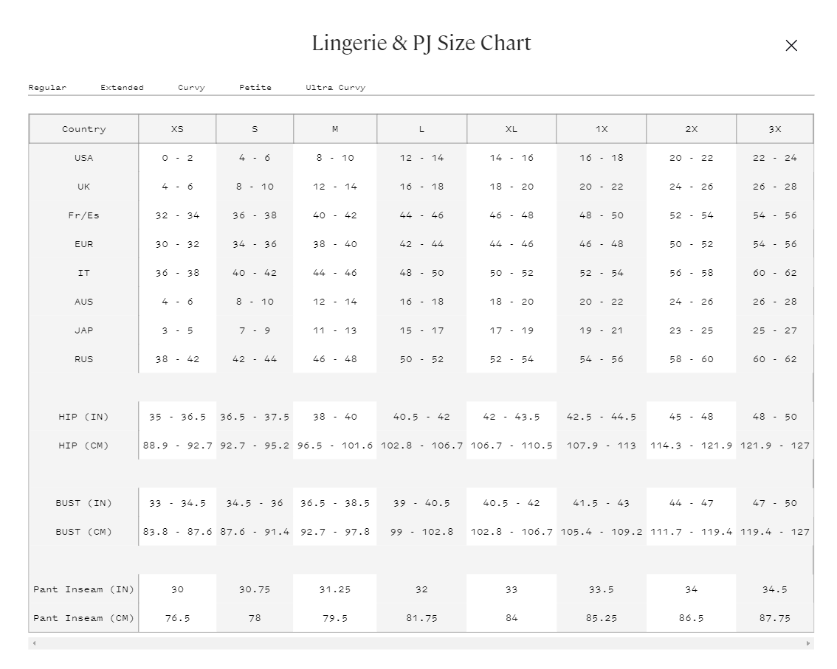Image resolution: width=837 pixels, height=669 pixels.
Task: Click the 1X column header
Action: [x=601, y=129]
